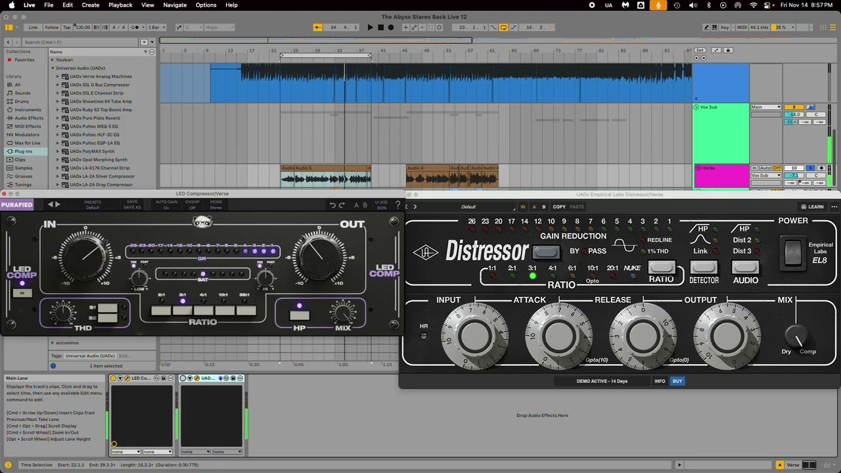Select Favorites in Collections
841x473 pixels.
tap(24, 60)
